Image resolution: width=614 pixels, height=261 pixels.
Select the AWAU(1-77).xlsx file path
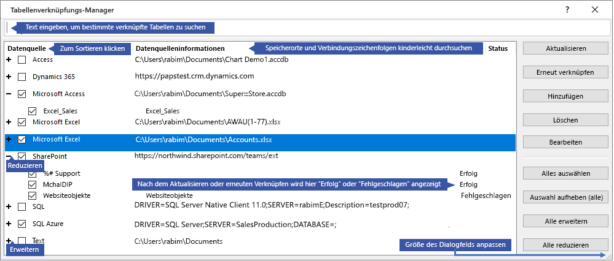pos(208,122)
